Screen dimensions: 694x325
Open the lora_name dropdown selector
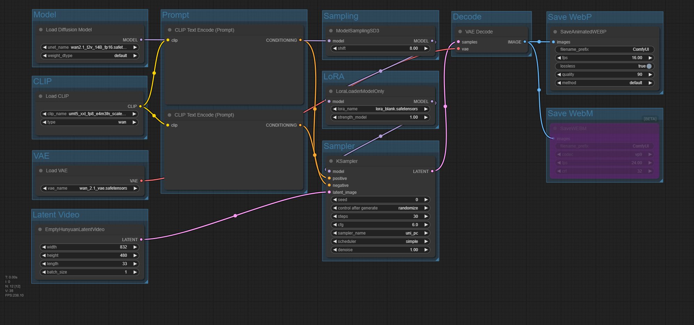point(380,109)
